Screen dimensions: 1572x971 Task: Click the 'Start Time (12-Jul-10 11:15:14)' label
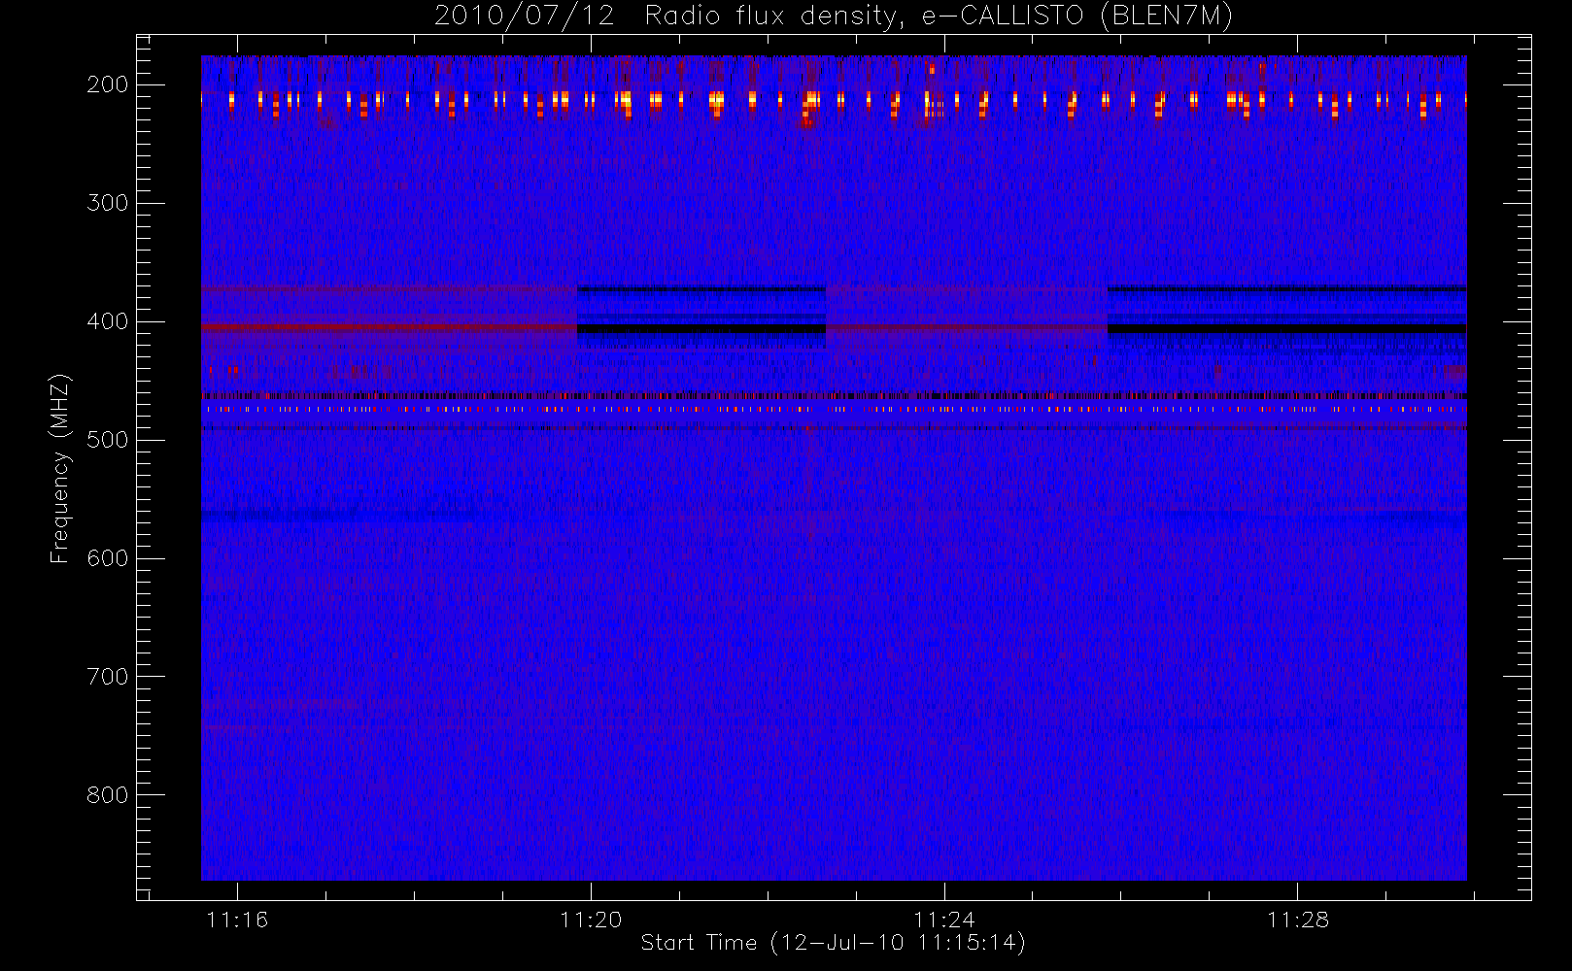834,943
